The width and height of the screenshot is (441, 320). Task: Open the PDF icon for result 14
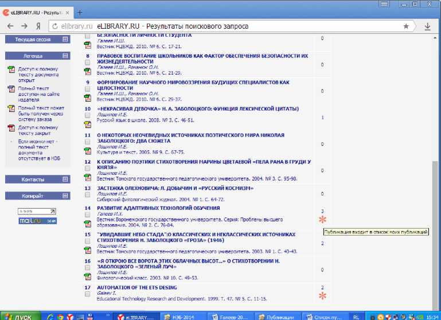pyautogui.click(x=88, y=223)
